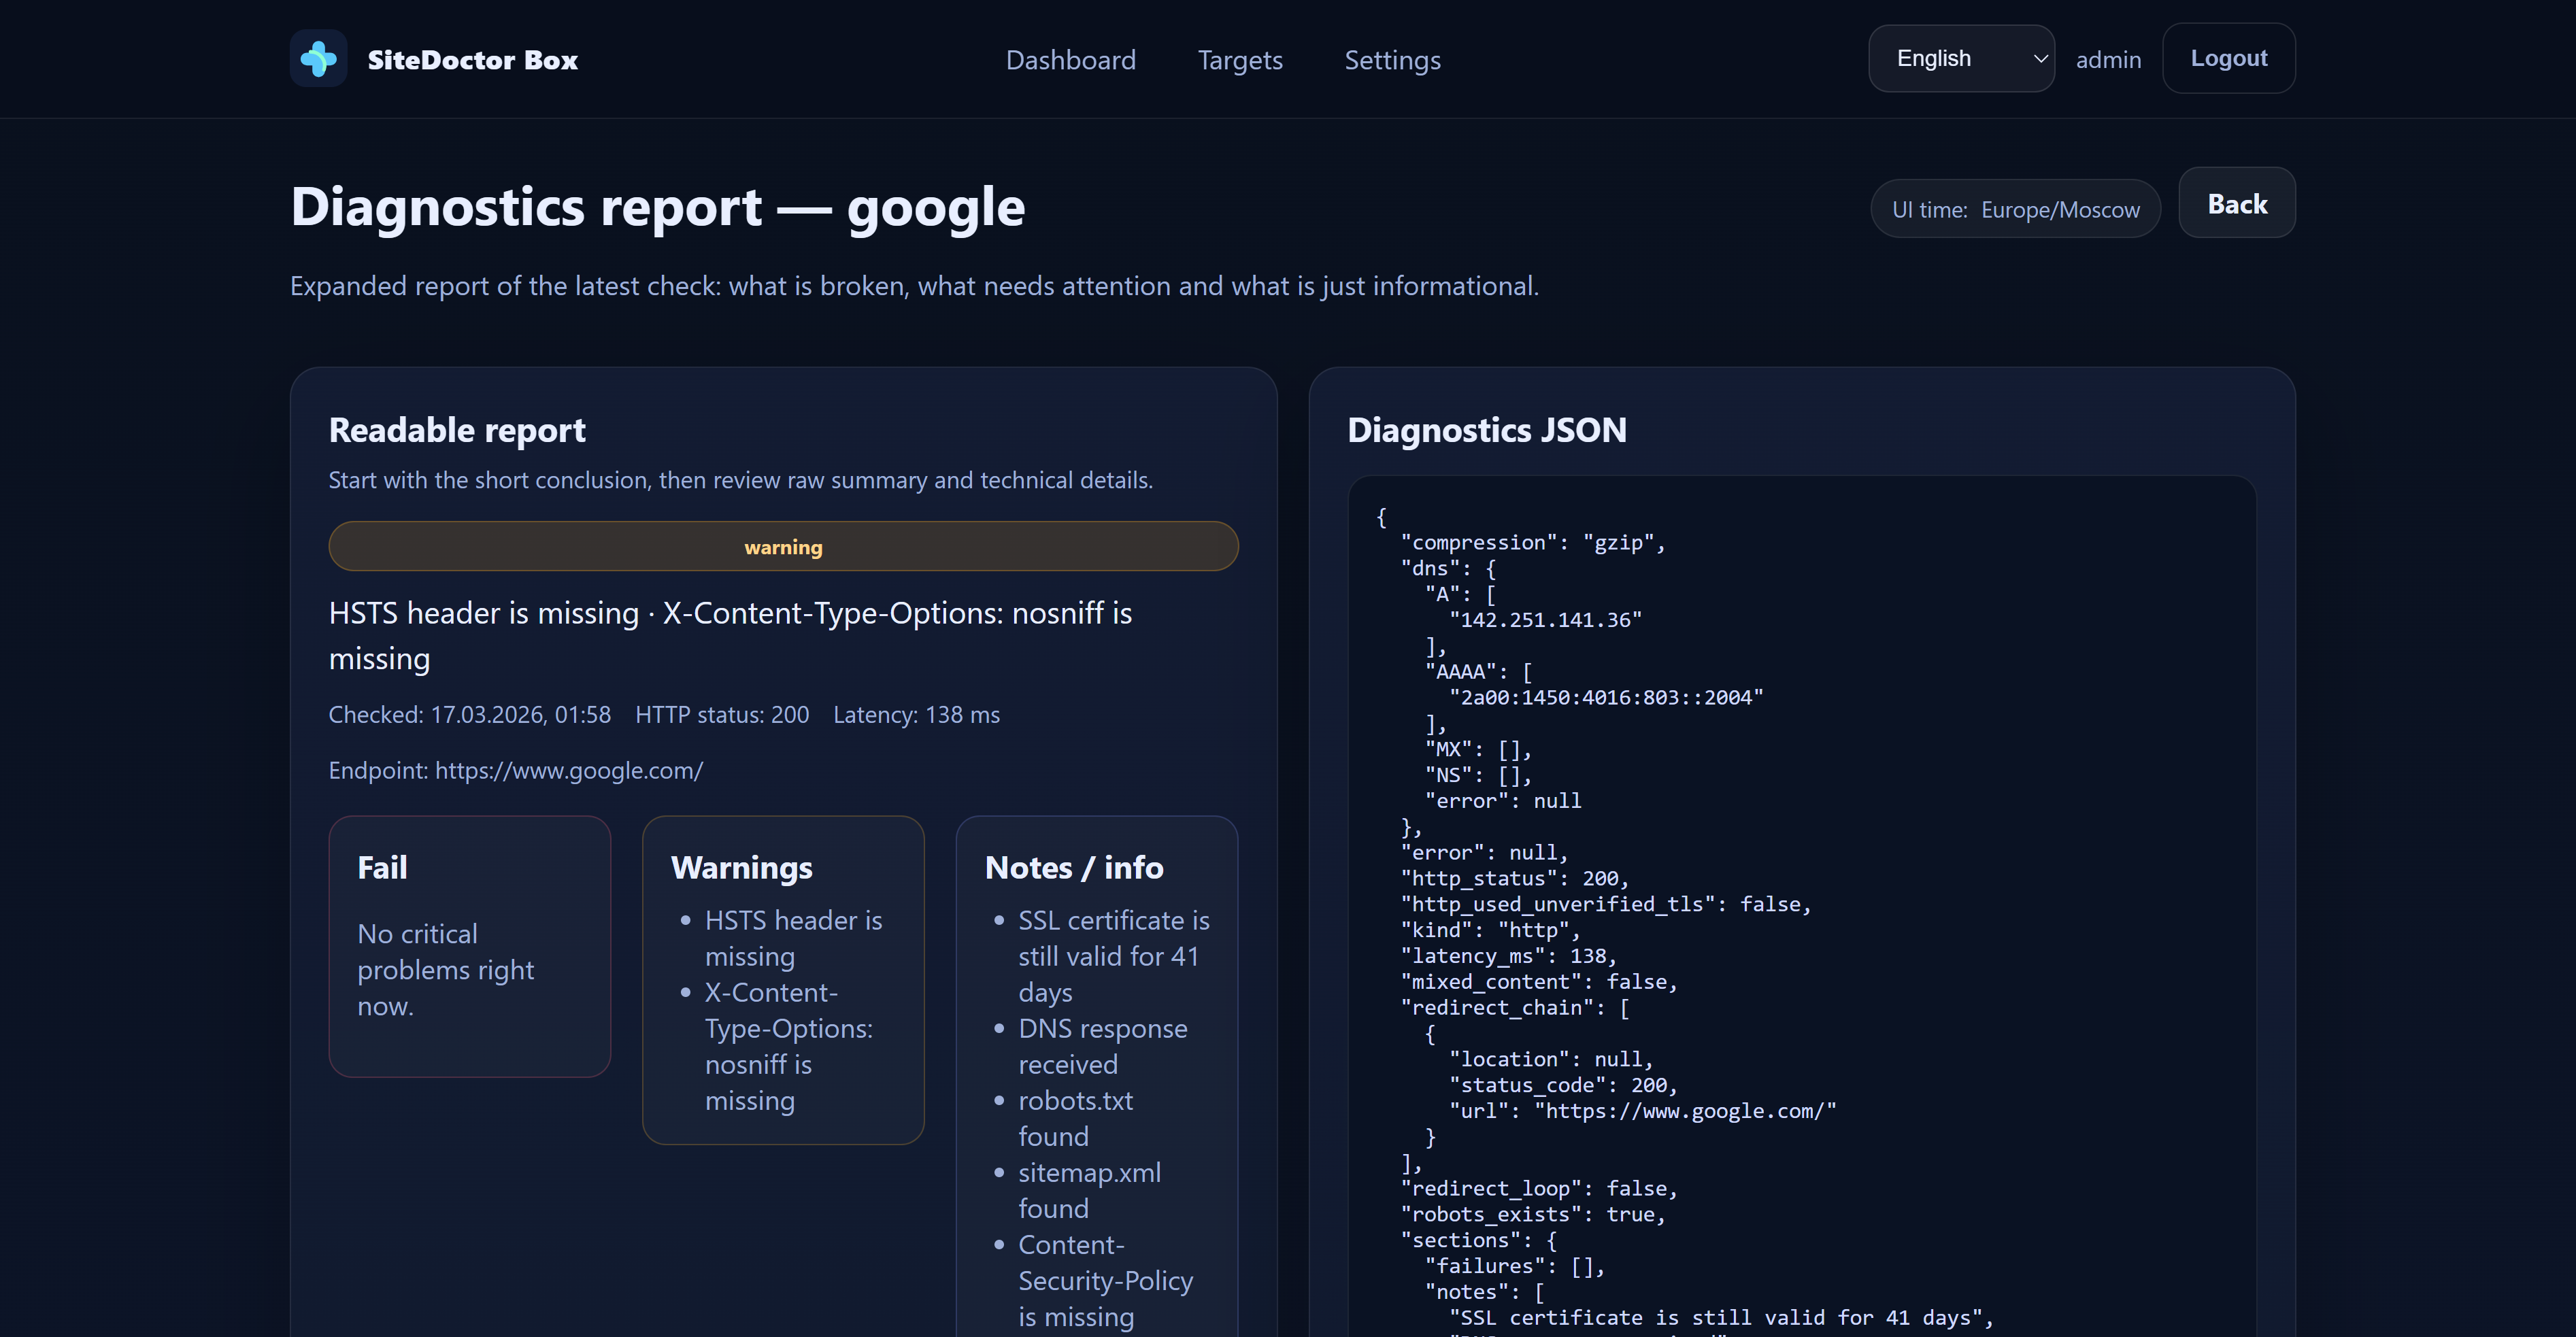Click the Back button

tap(2236, 204)
